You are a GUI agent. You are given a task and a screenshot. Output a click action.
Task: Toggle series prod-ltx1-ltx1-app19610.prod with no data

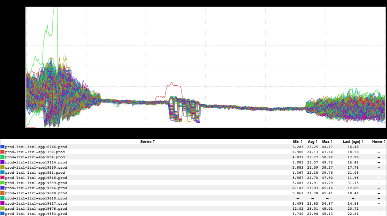[36, 198]
